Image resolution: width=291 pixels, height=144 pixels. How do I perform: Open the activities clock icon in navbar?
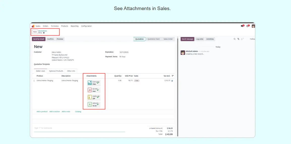point(248,26)
